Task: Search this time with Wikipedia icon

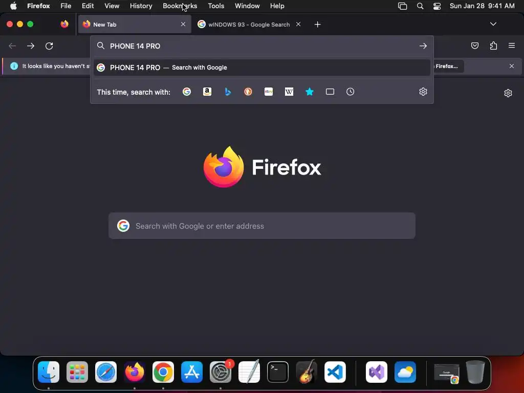Action: pyautogui.click(x=289, y=92)
